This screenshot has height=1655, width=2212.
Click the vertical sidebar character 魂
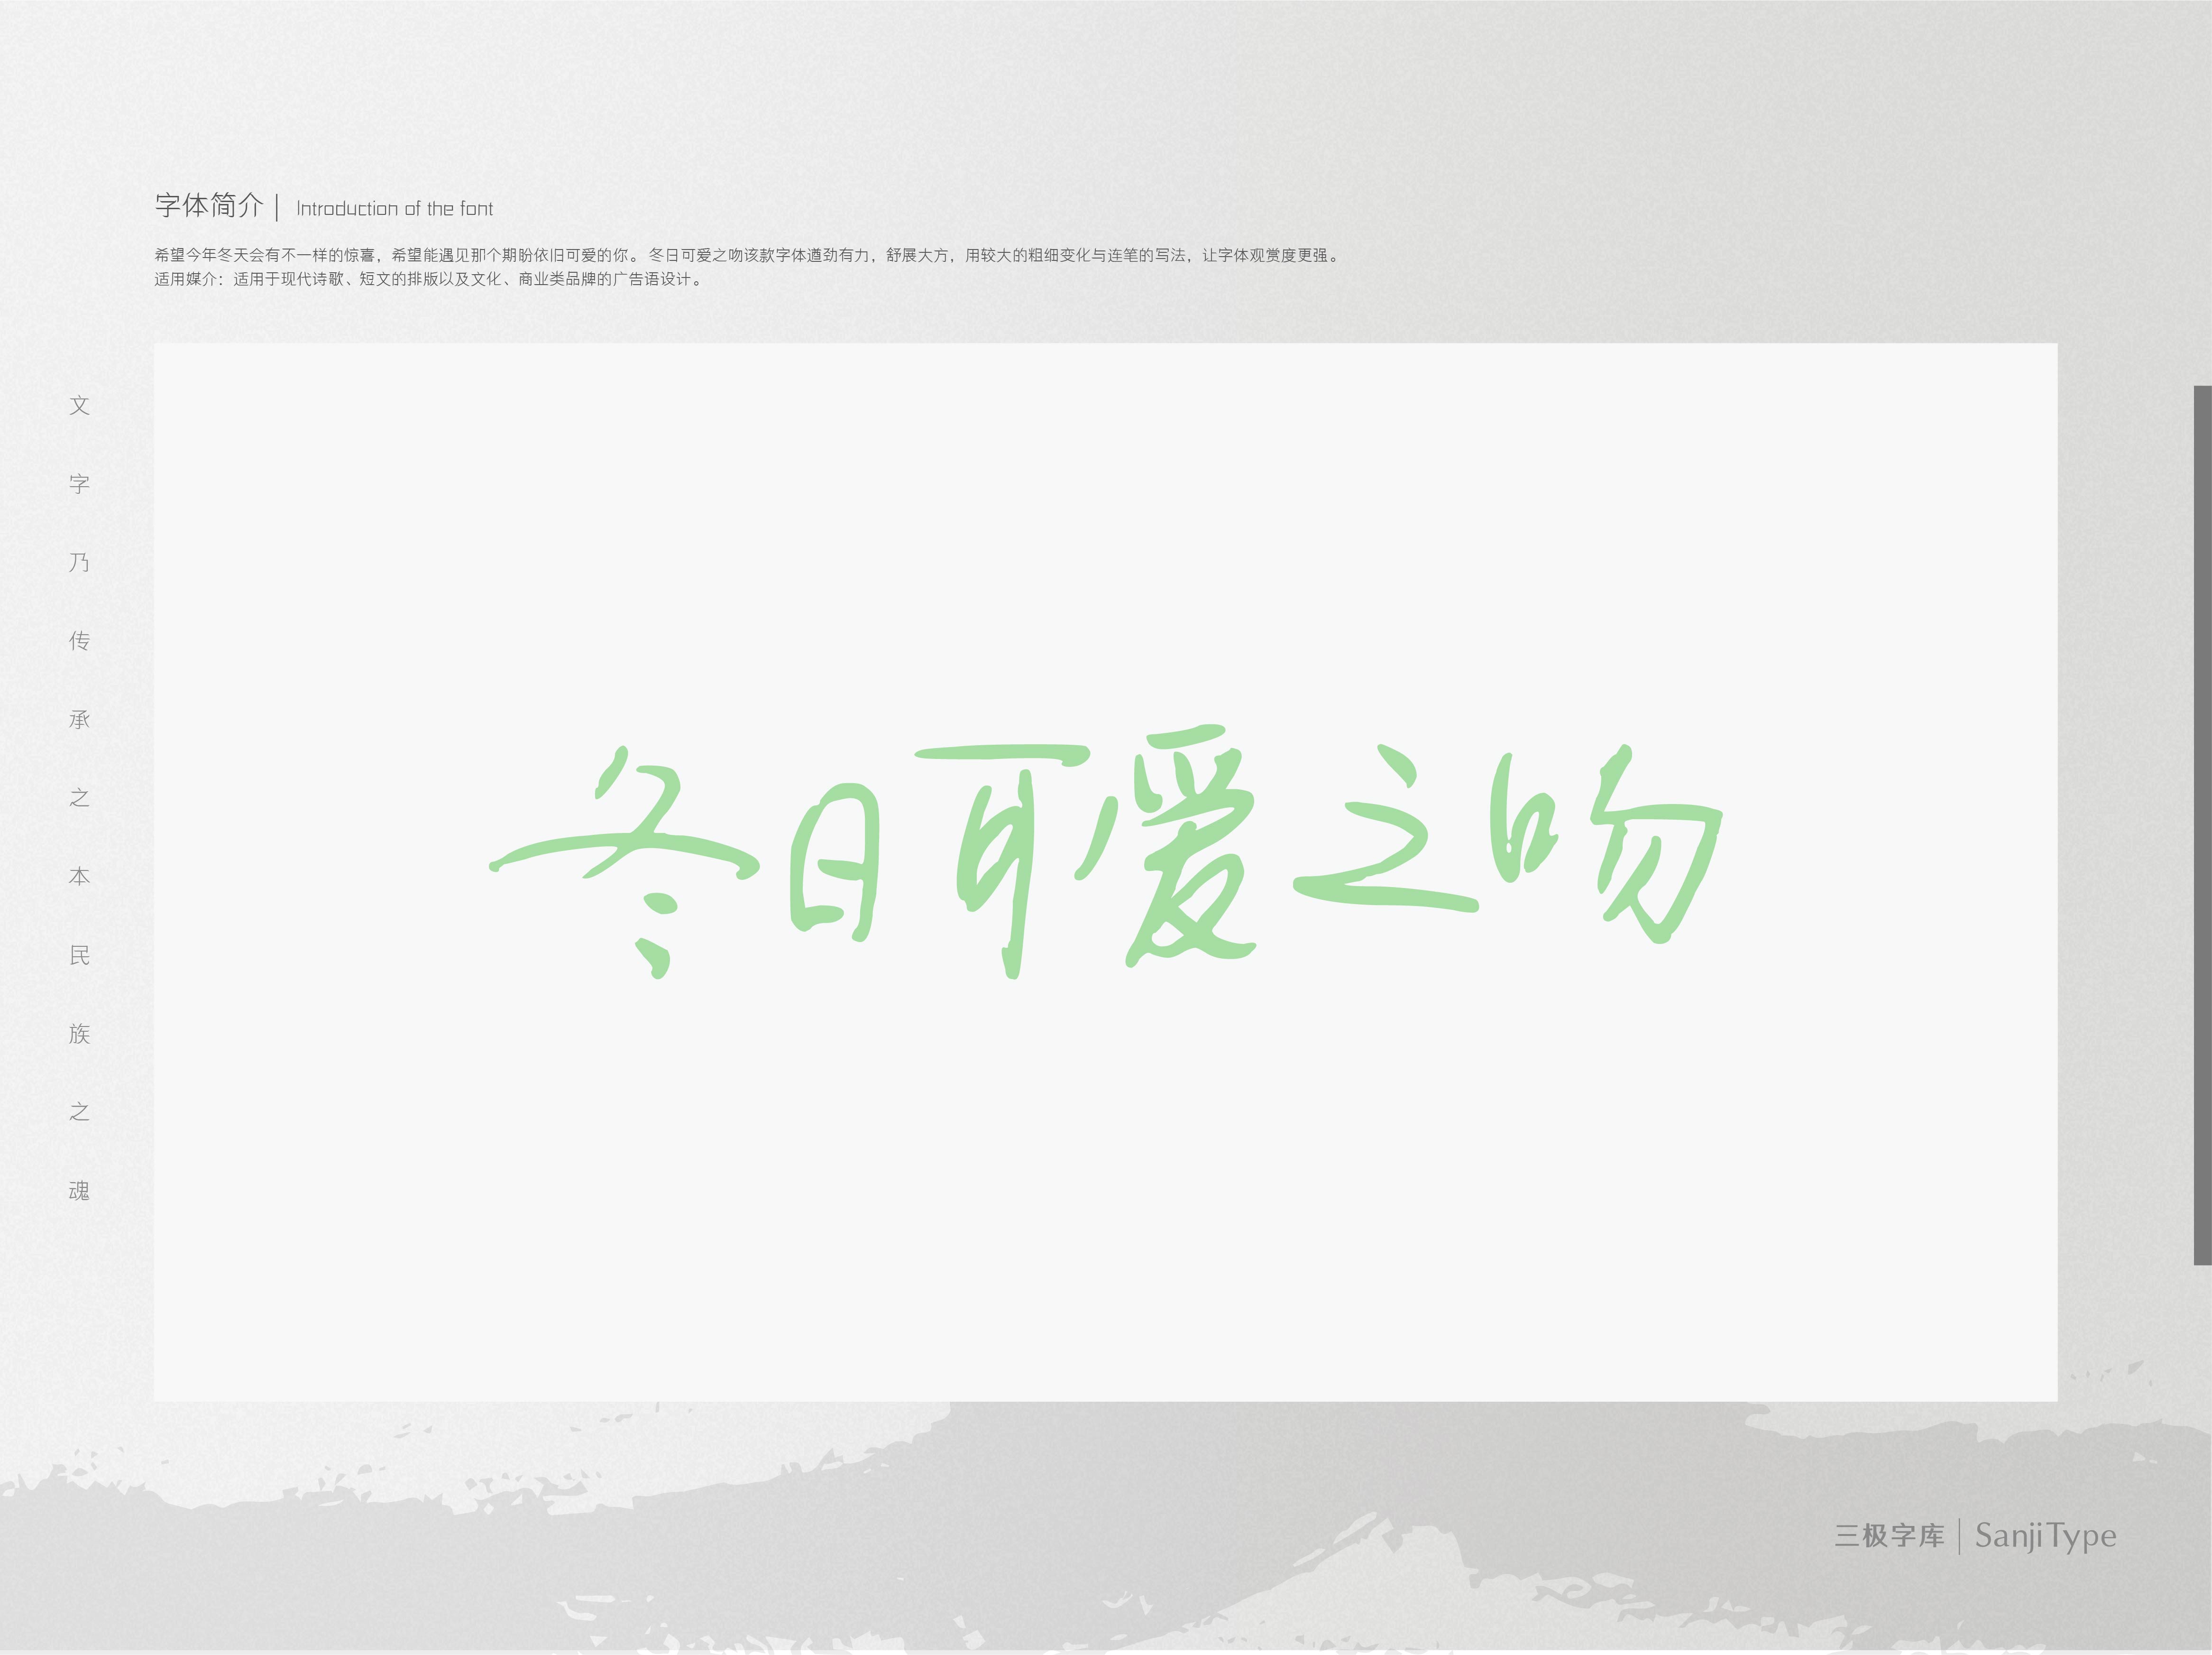[80, 1191]
